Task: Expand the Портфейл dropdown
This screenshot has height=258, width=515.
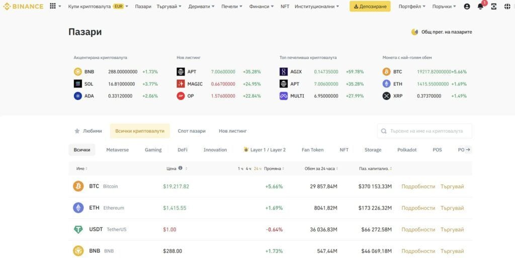Action: click(412, 6)
